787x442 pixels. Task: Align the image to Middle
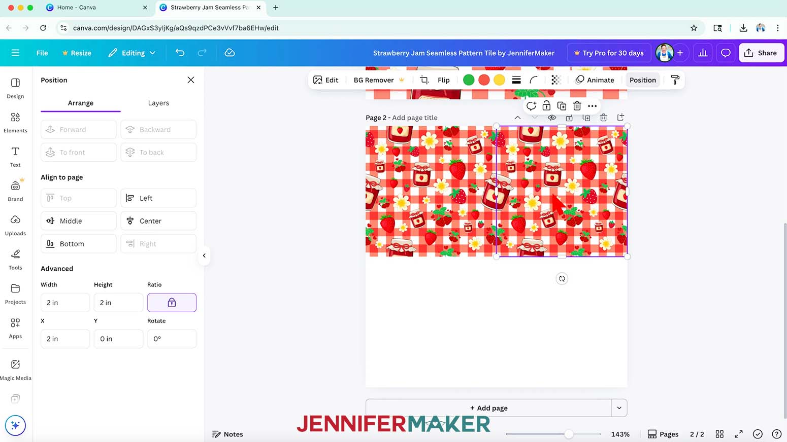click(79, 221)
